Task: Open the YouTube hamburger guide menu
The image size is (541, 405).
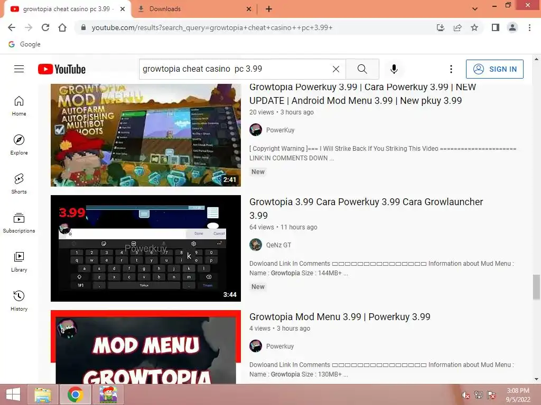Action: point(19,69)
